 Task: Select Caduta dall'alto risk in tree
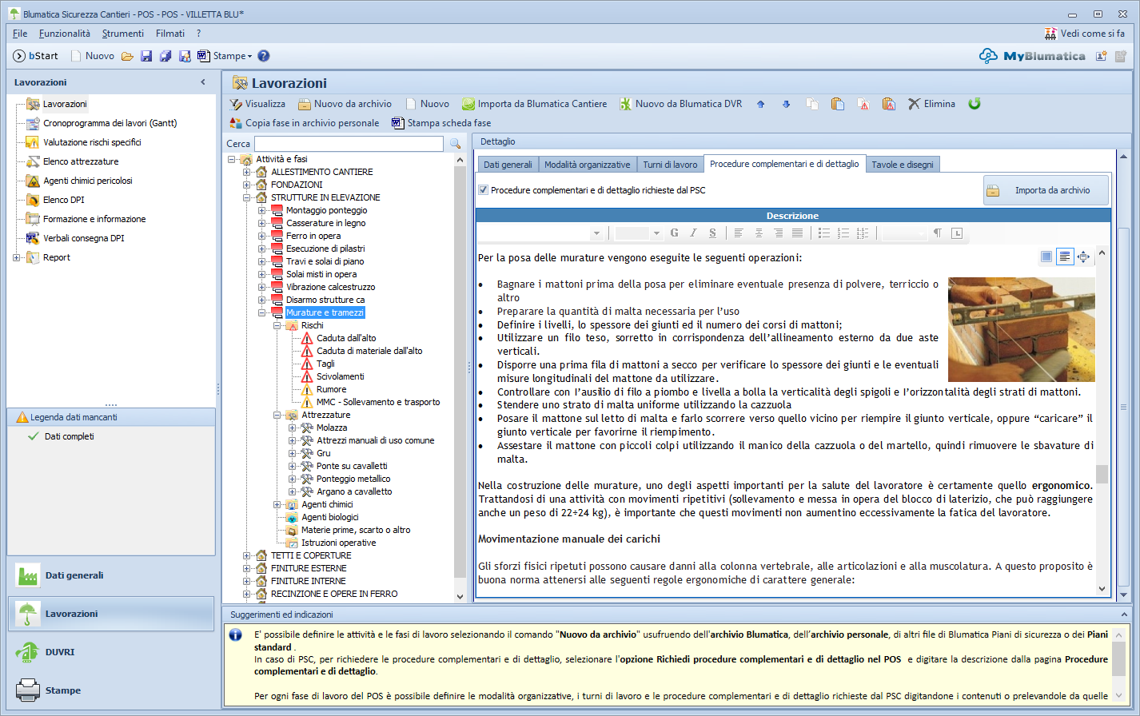[345, 338]
